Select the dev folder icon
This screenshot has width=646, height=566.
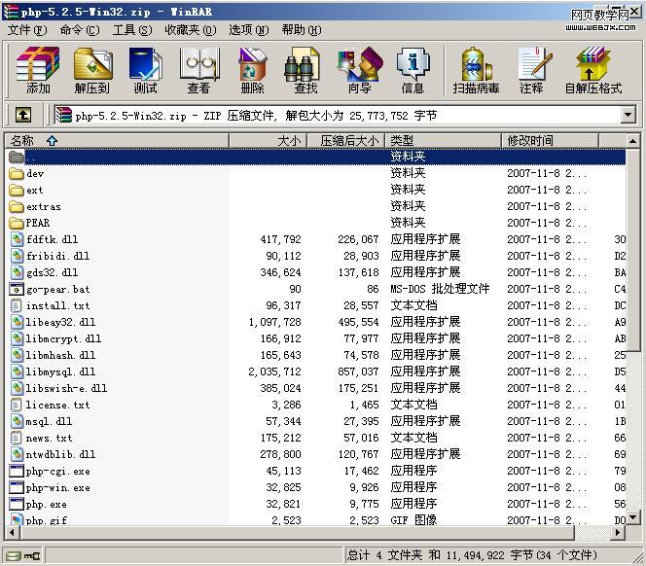[x=17, y=173]
